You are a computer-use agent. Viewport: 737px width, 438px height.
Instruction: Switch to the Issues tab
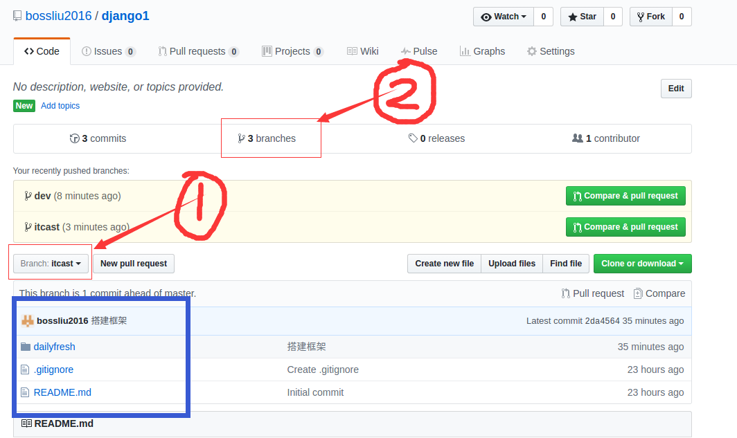[x=108, y=51]
